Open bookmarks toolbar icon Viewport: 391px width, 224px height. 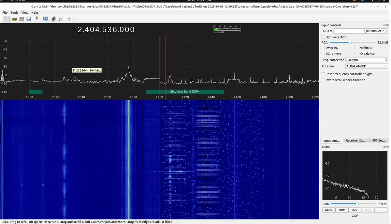(37, 19)
